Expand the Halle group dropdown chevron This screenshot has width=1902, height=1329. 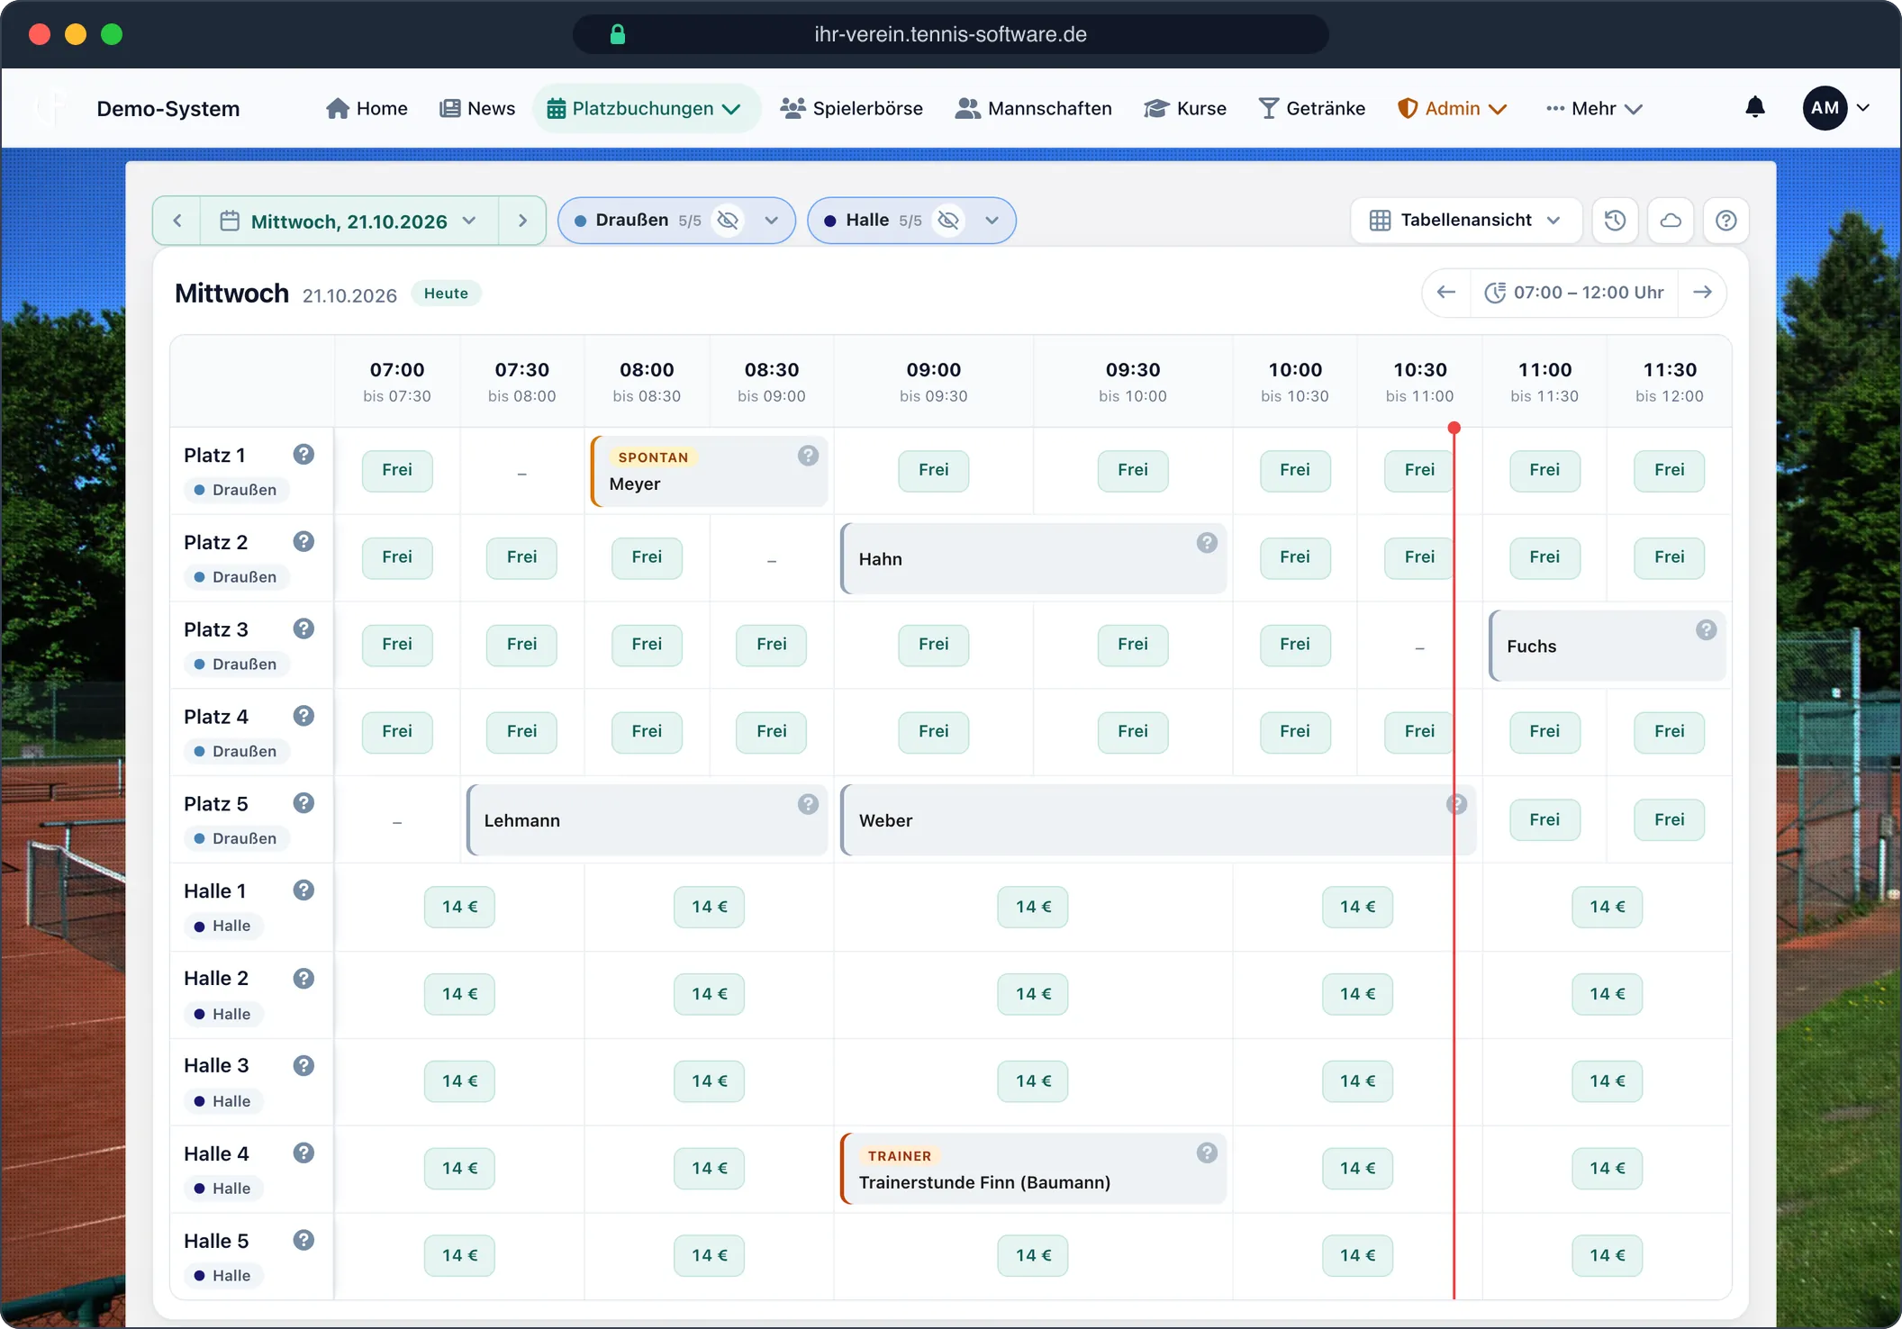tap(992, 221)
